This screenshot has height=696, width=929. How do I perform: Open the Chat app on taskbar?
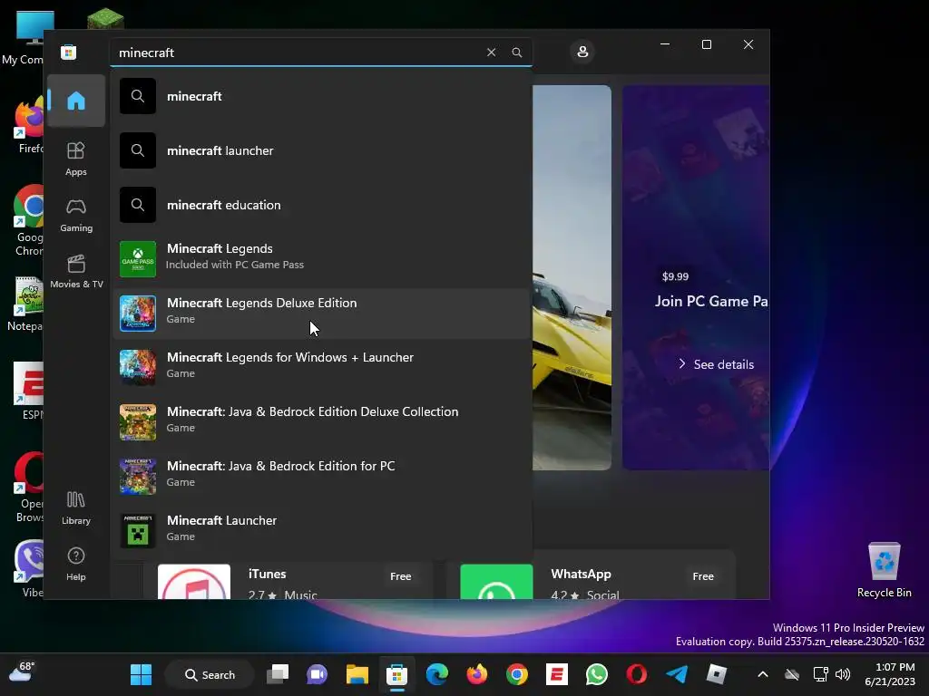(x=317, y=674)
